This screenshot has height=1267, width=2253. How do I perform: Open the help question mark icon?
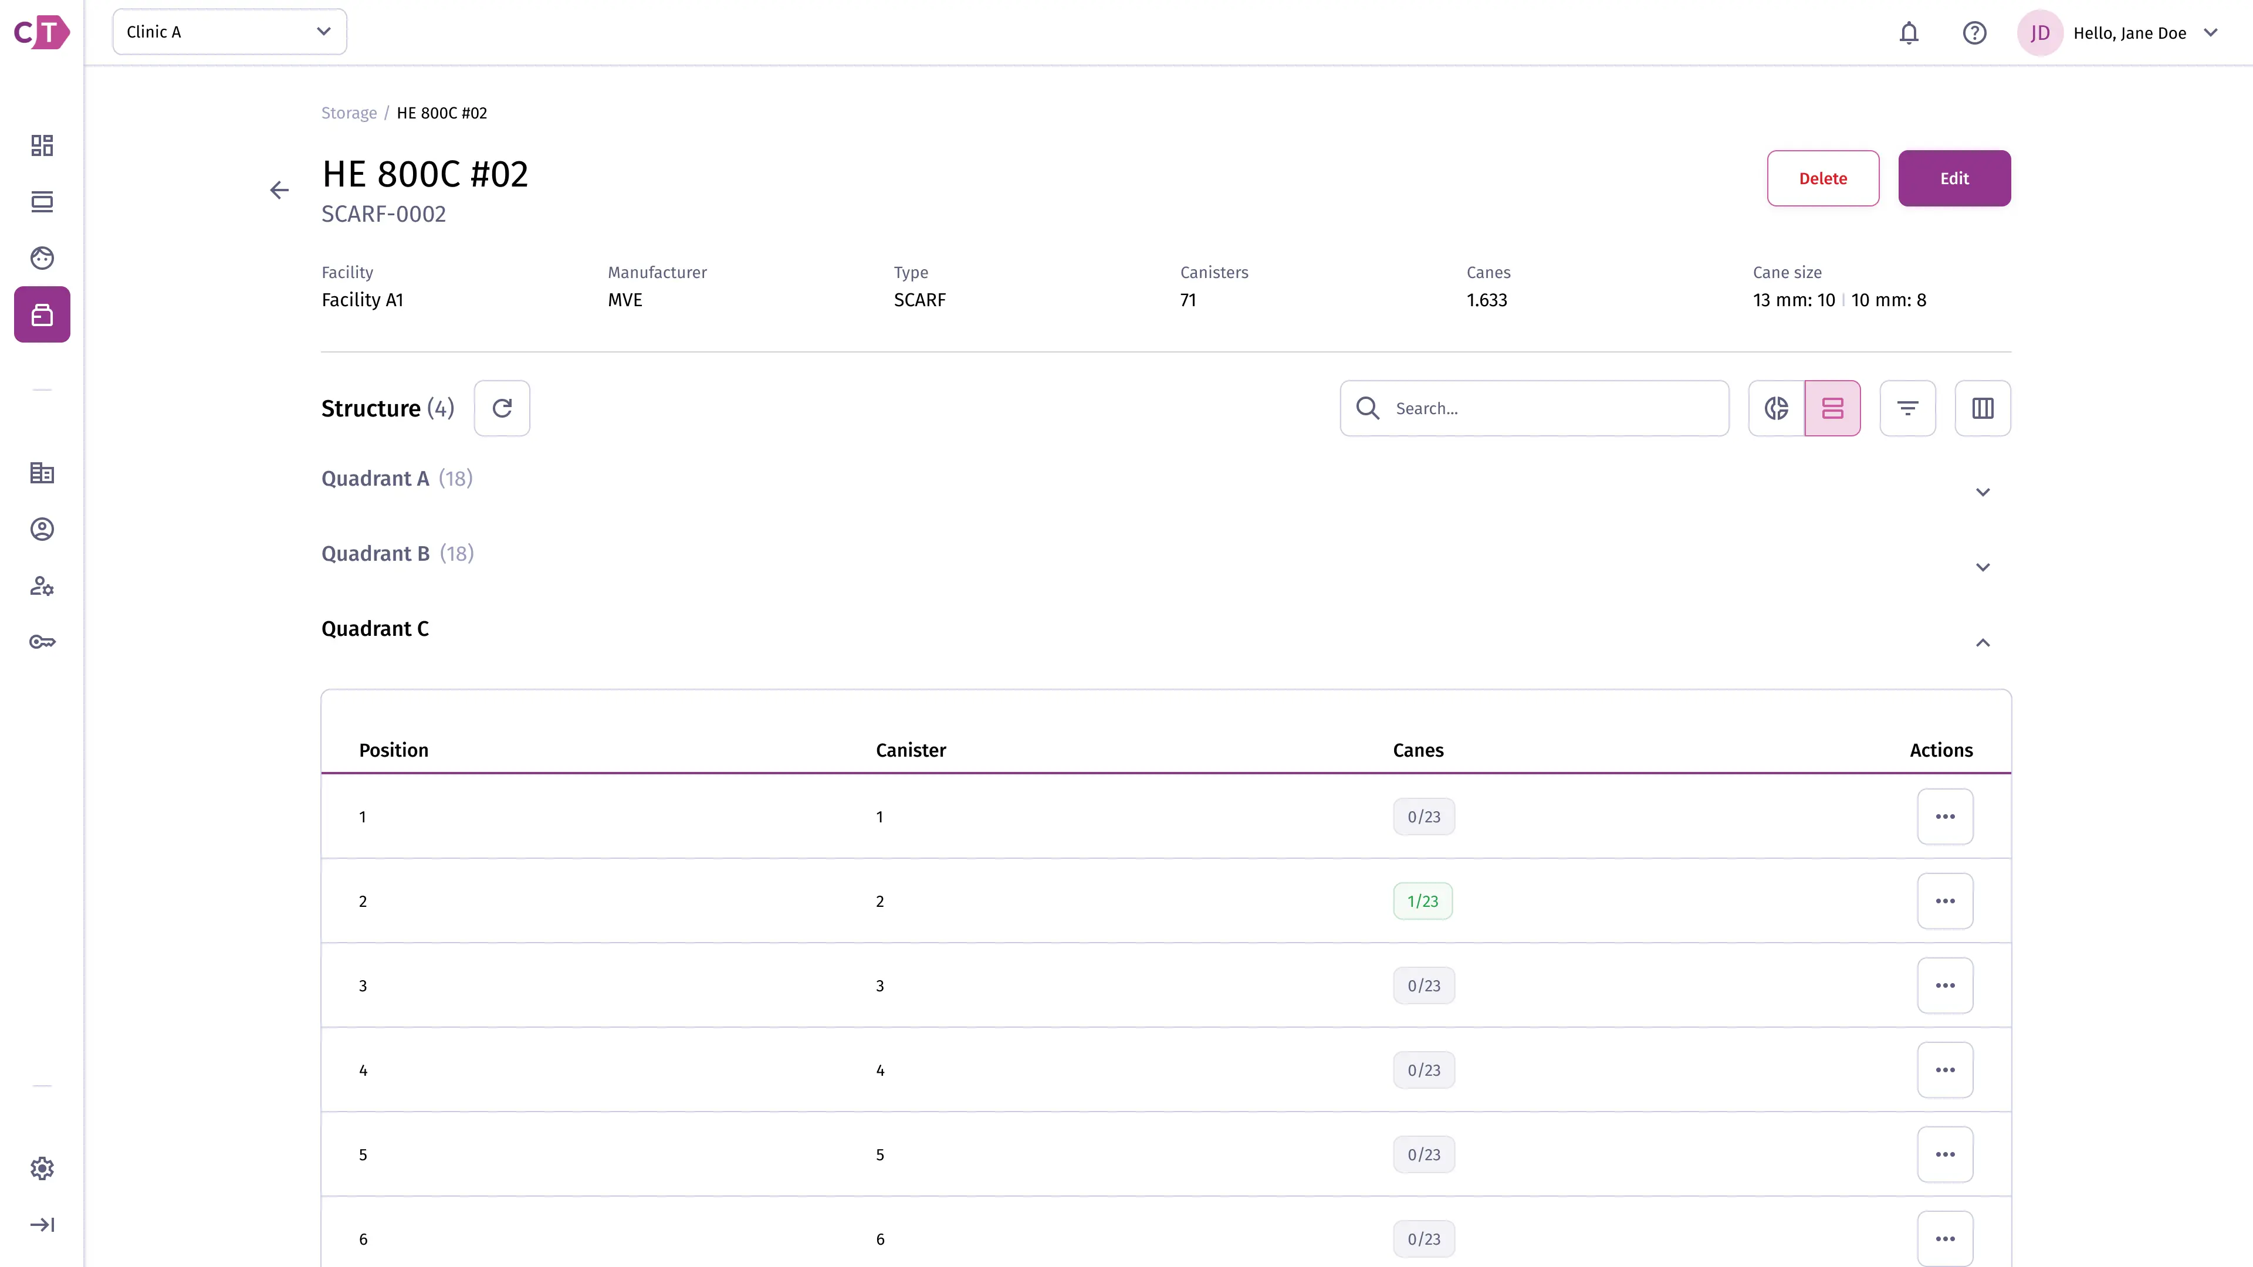click(x=1974, y=33)
